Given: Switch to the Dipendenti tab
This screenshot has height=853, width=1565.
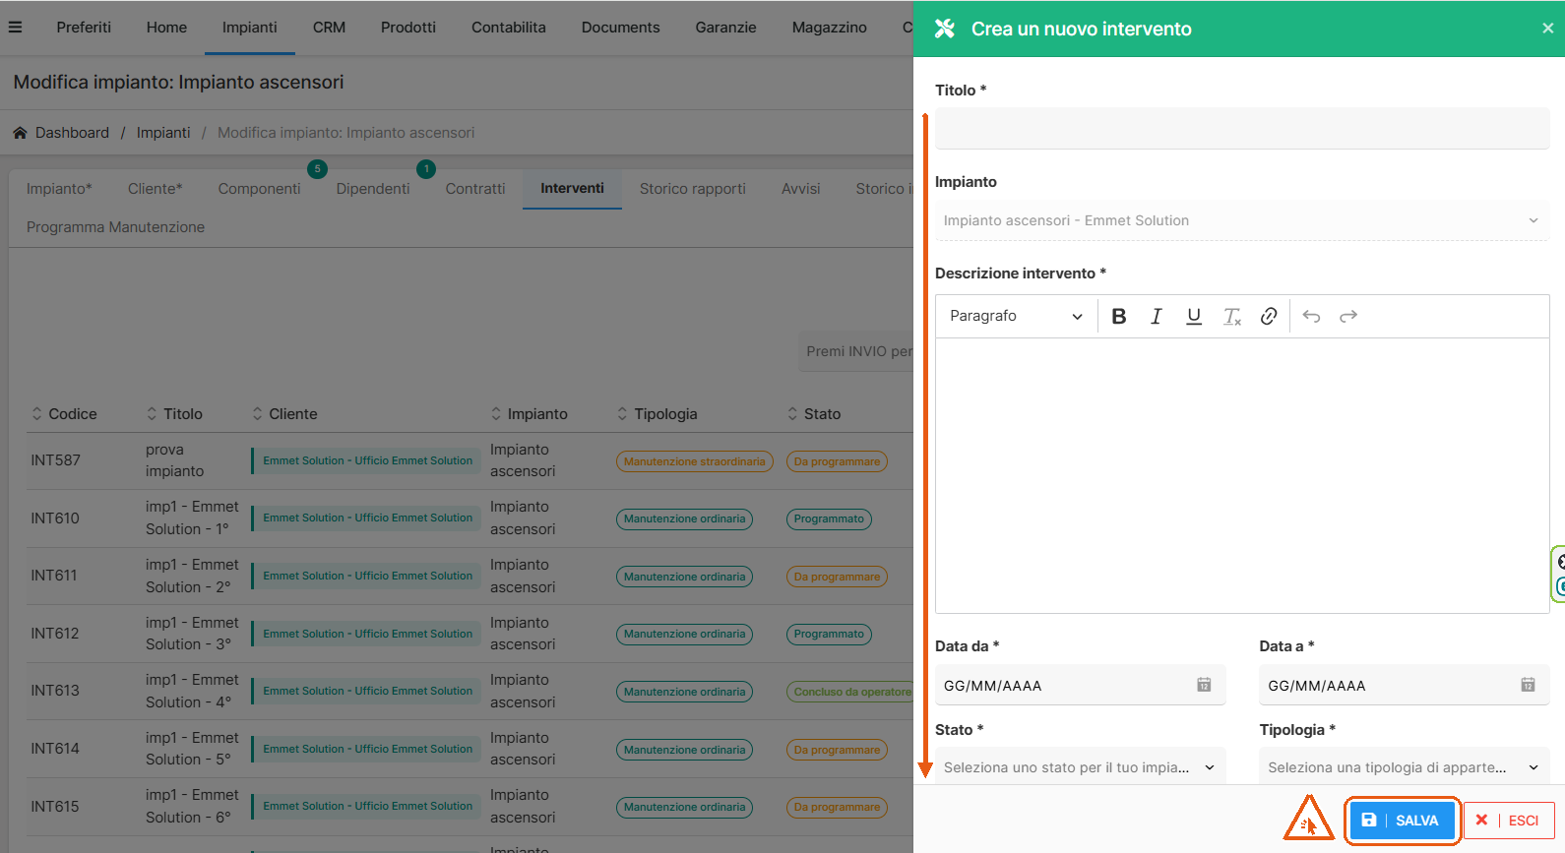Looking at the screenshot, I should coord(373,189).
